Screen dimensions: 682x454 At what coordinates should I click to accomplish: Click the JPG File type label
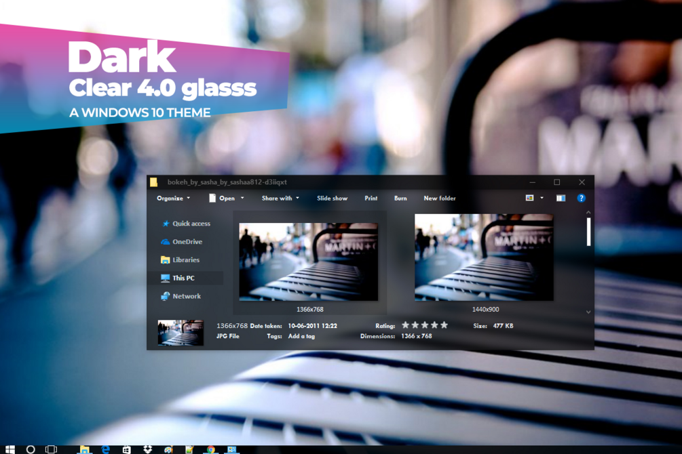click(x=228, y=336)
